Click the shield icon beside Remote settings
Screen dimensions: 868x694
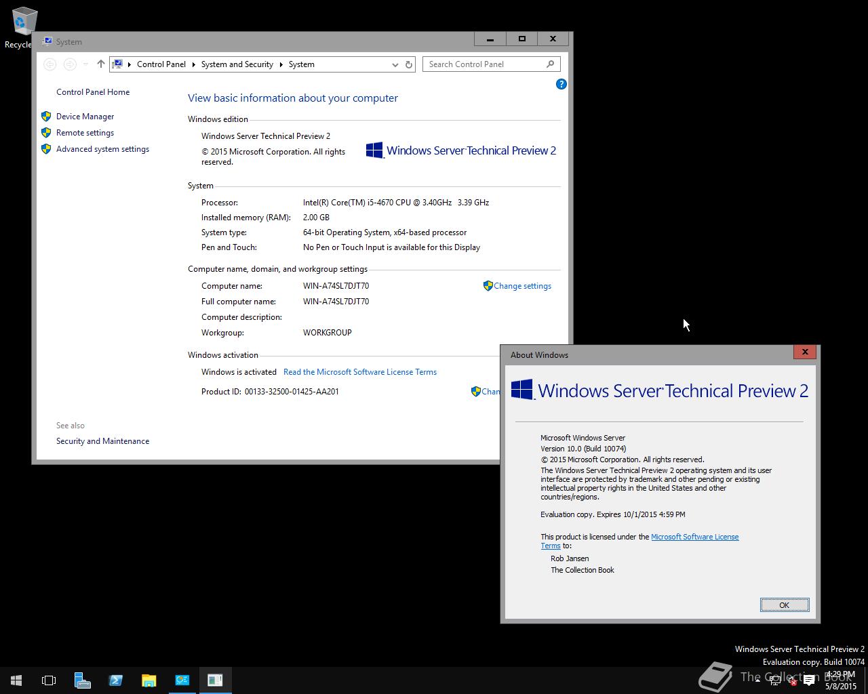(46, 133)
